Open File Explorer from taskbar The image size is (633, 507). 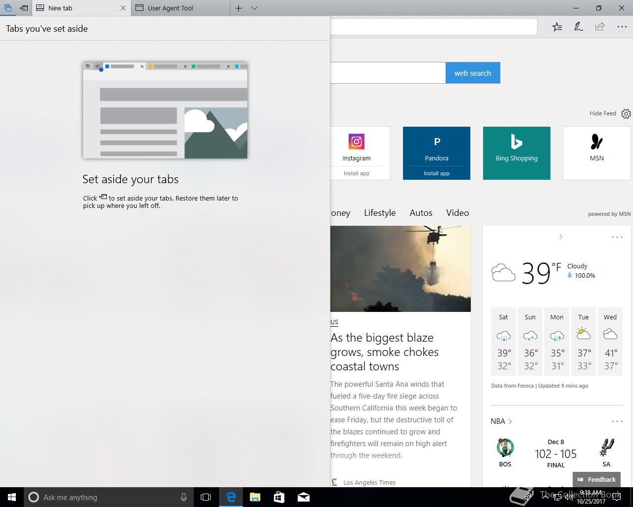(x=255, y=497)
